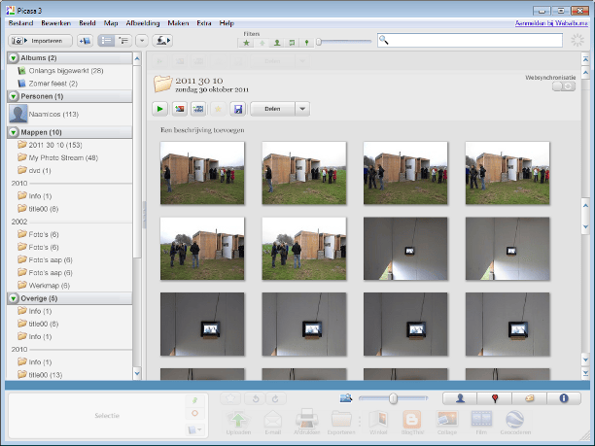Viewport: 595px width, 446px height.
Task: Filter by starred photos icon
Action: (x=246, y=43)
